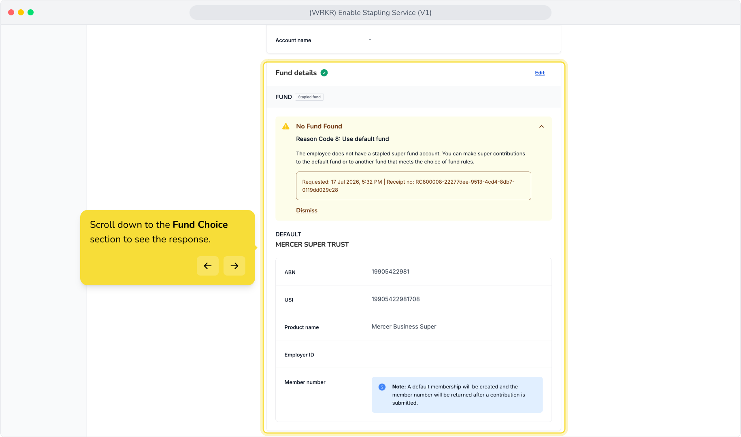
Task: Click the blue info icon beside Note
Action: coord(382,387)
